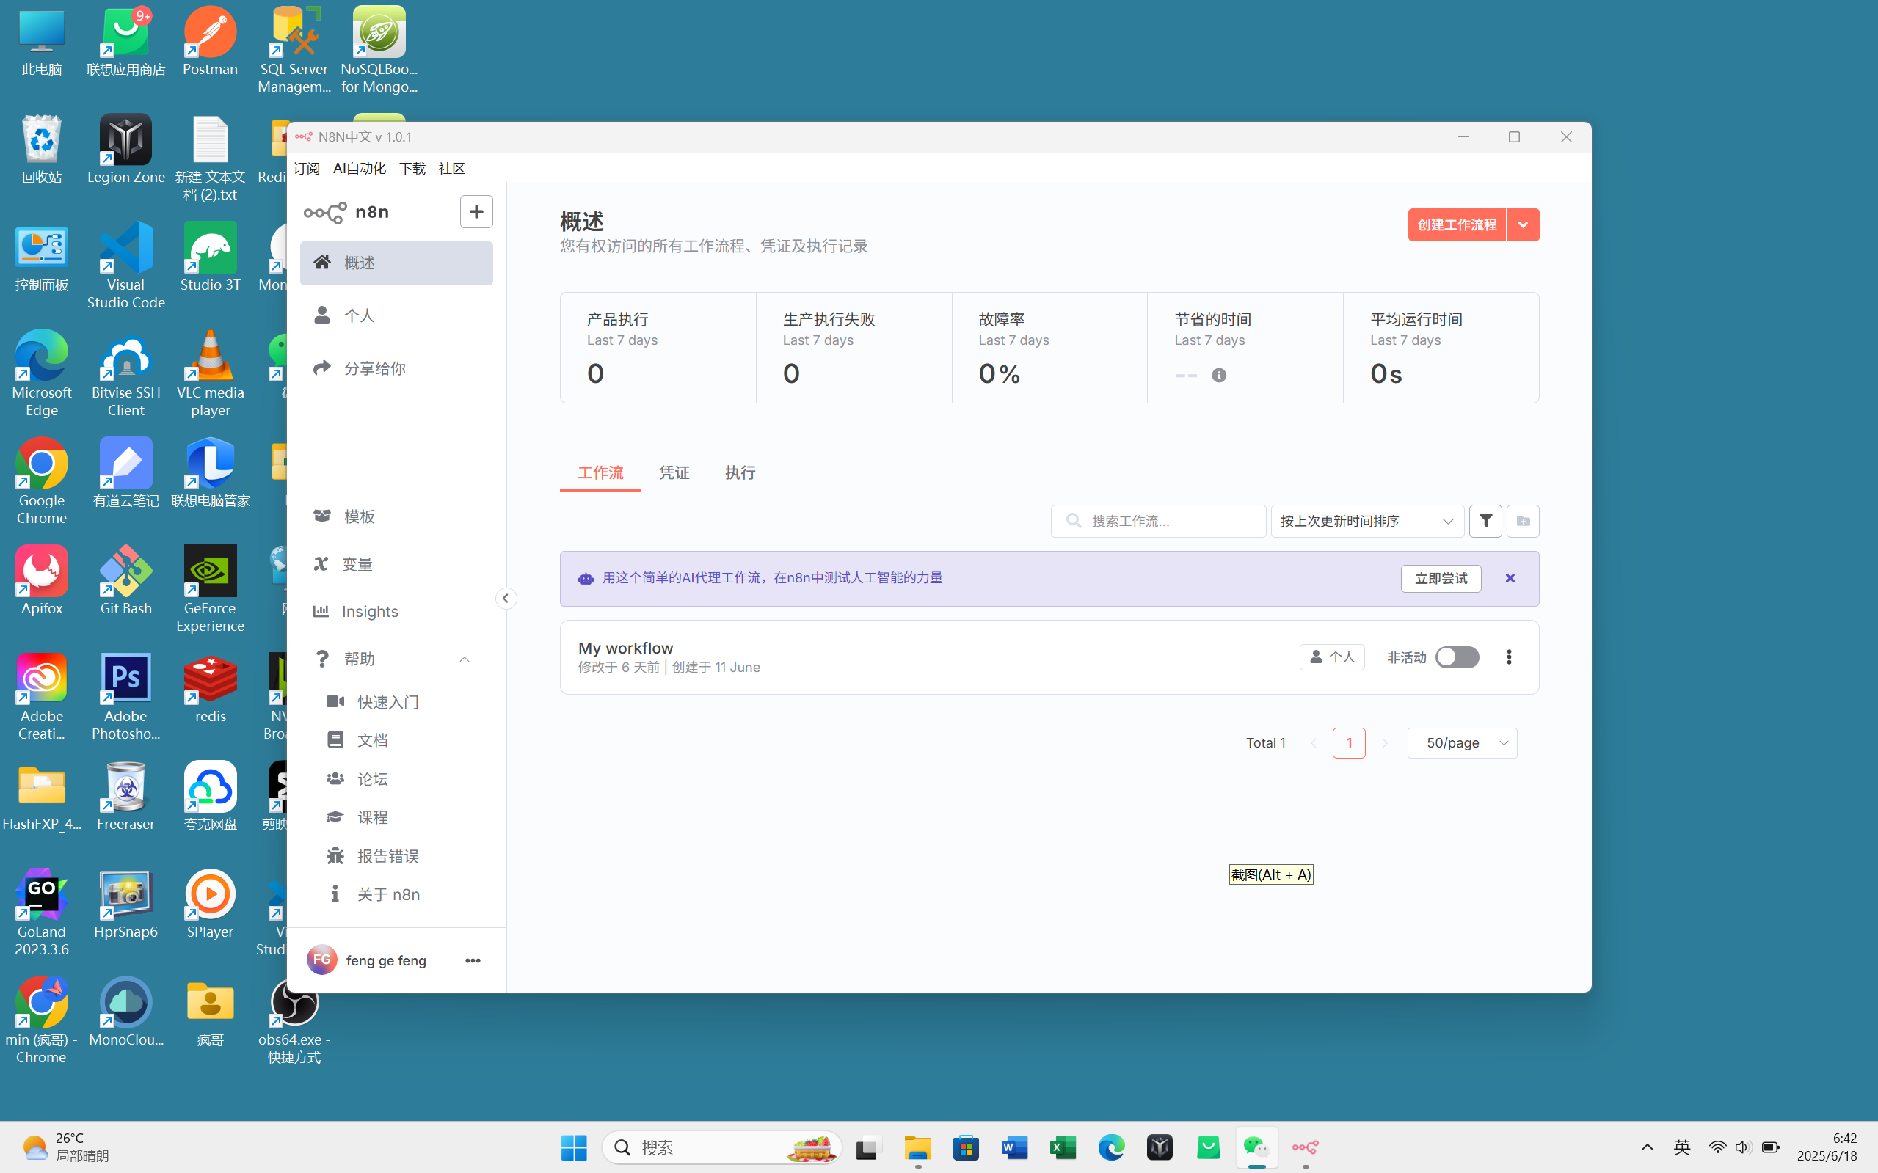Click the previous page arrow
This screenshot has height=1173, width=1878.
pos(1313,742)
